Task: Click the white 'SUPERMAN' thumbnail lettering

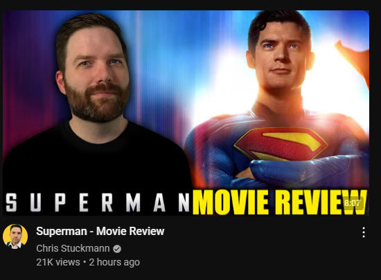Action: 97,203
